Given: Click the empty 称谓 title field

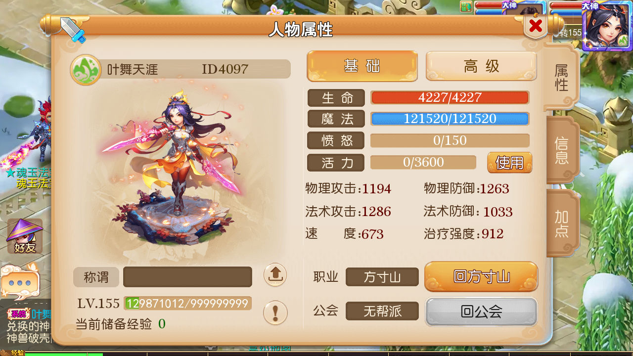Looking at the screenshot, I should click(187, 277).
